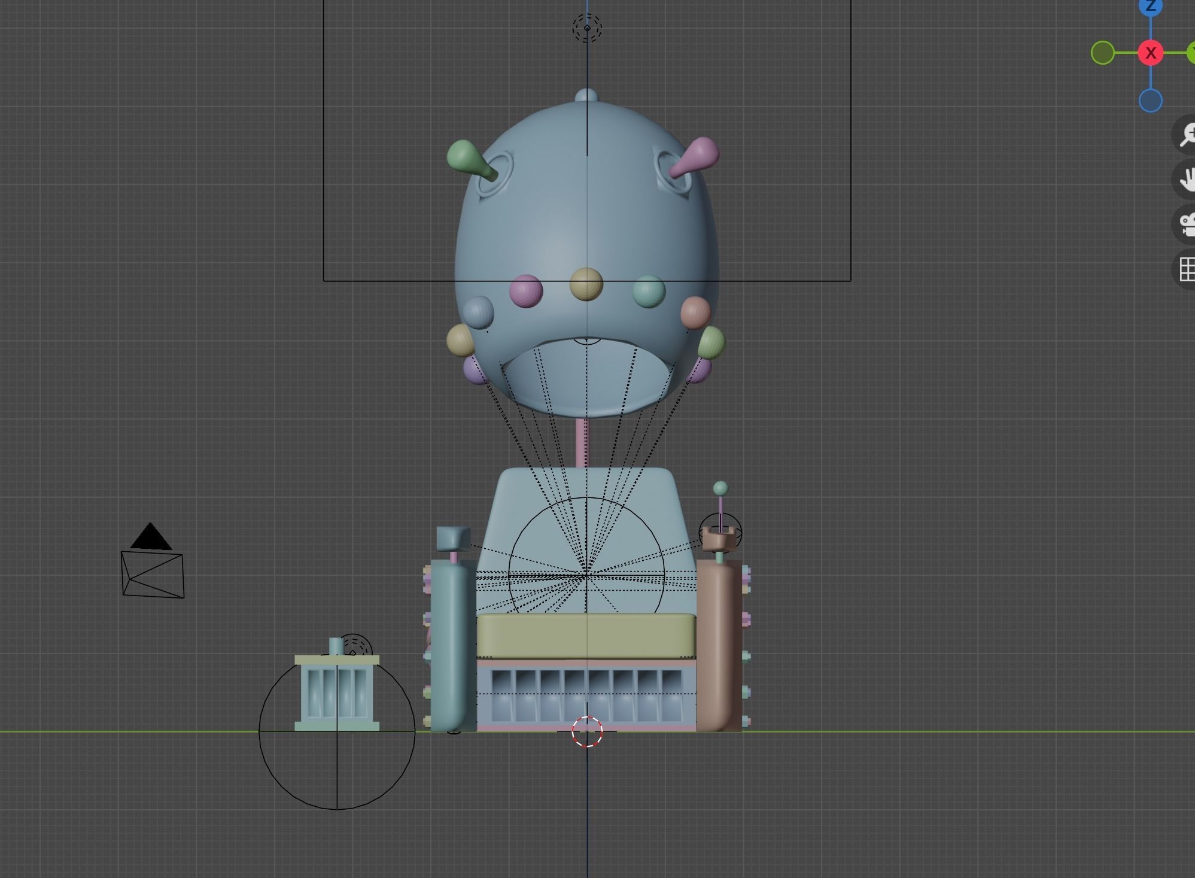Snap view to the negative Y axis circle
This screenshot has height=878, width=1195.
coord(1102,53)
